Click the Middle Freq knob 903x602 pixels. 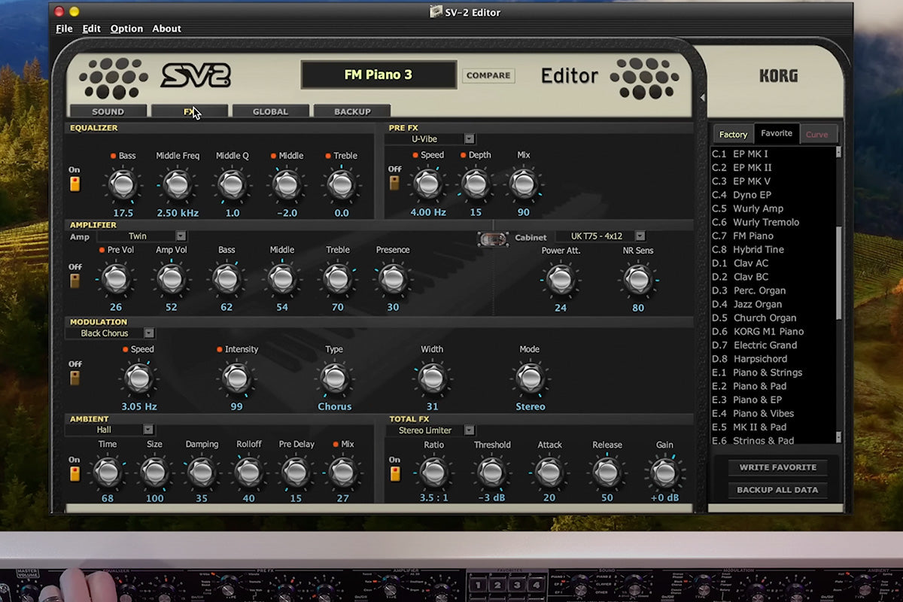178,184
